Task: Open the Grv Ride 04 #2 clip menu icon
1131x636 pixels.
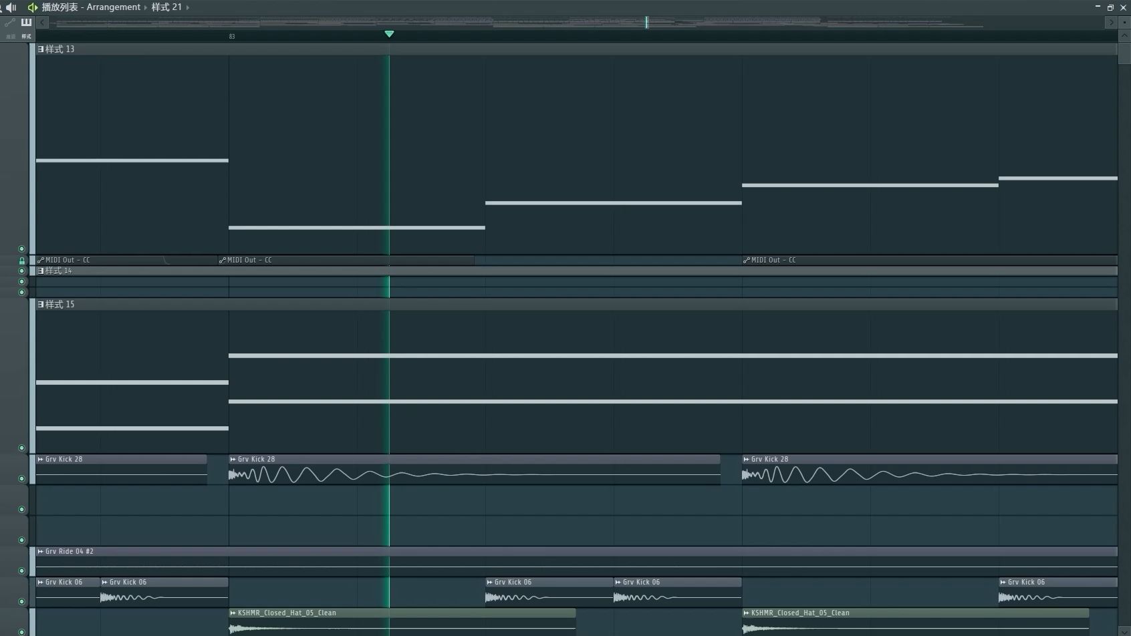Action: (x=40, y=551)
